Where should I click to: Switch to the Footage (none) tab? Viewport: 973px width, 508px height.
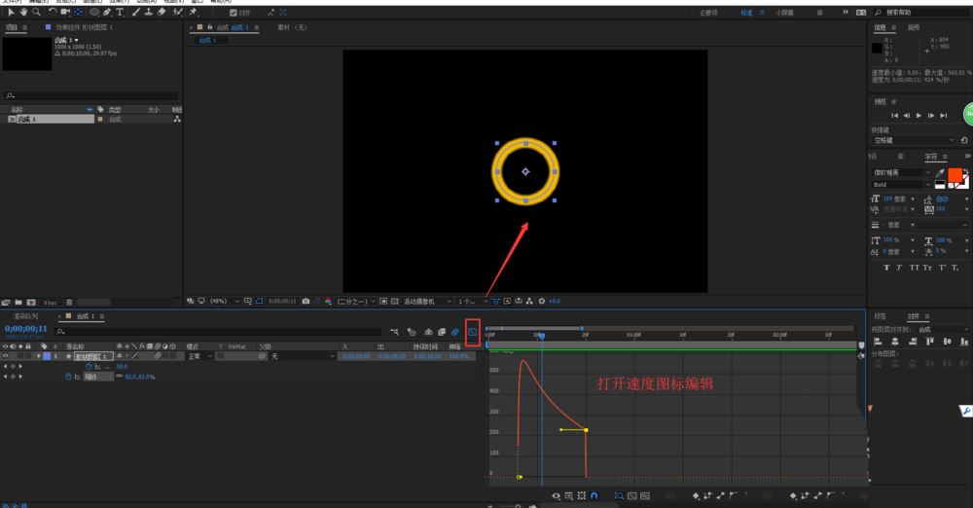point(292,27)
